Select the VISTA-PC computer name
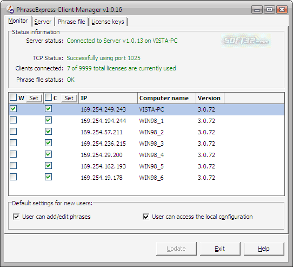 pyautogui.click(x=151, y=109)
